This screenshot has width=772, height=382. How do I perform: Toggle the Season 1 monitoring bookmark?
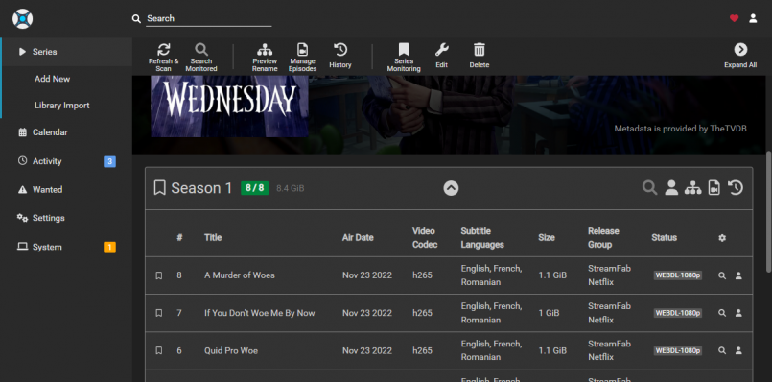pyautogui.click(x=159, y=188)
